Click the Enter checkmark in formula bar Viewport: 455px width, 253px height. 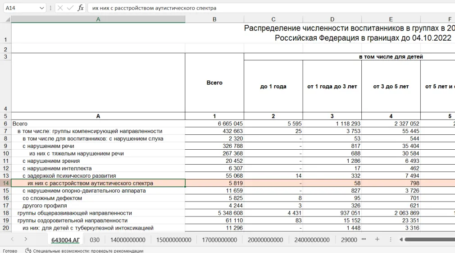(x=70, y=8)
